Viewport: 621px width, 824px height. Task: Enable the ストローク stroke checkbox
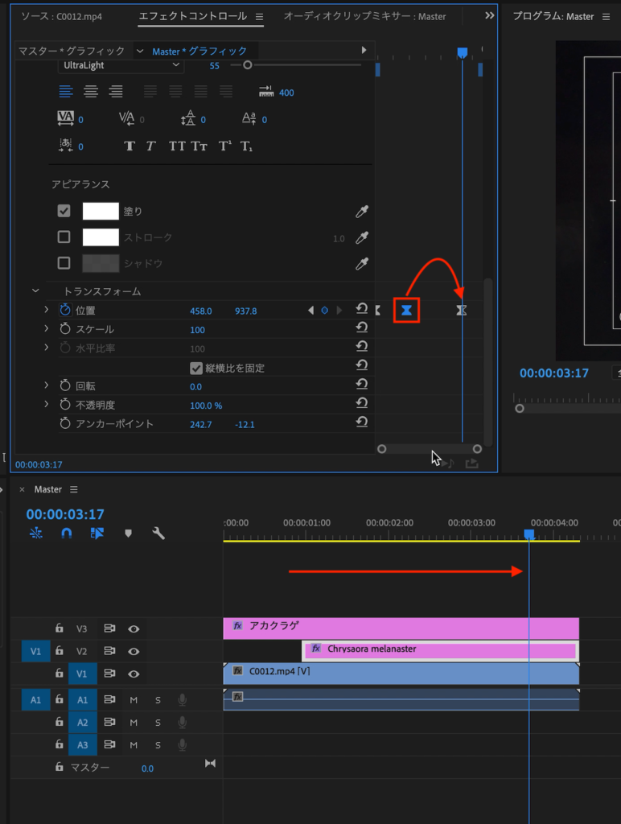(64, 237)
